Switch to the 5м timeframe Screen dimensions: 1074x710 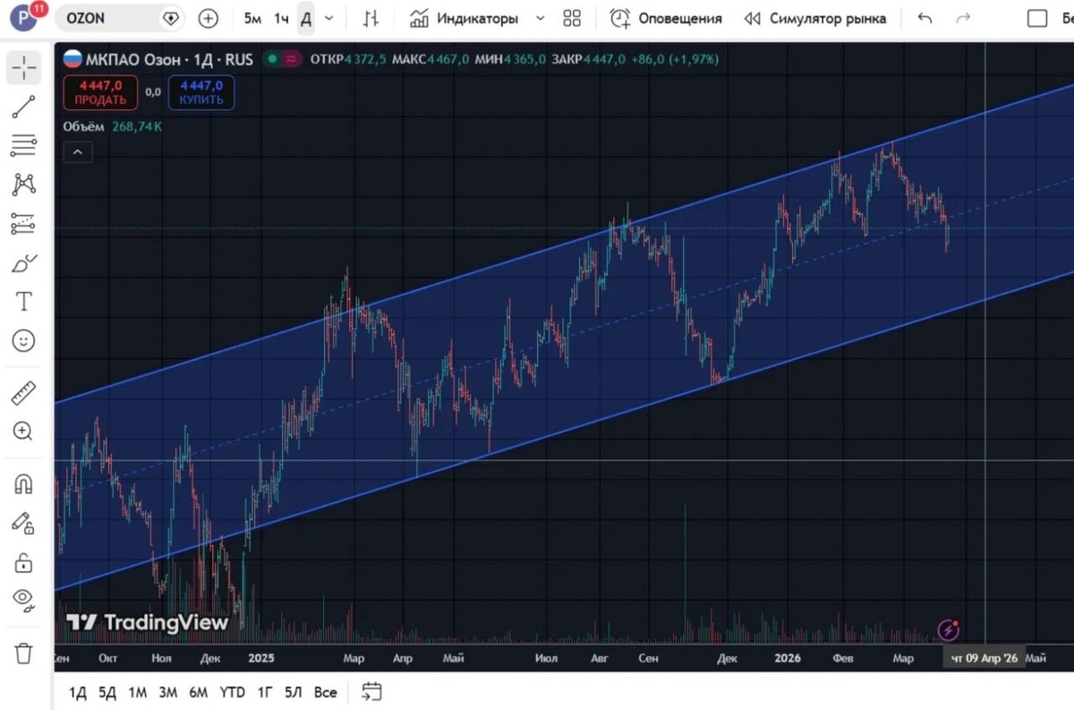pyautogui.click(x=252, y=18)
